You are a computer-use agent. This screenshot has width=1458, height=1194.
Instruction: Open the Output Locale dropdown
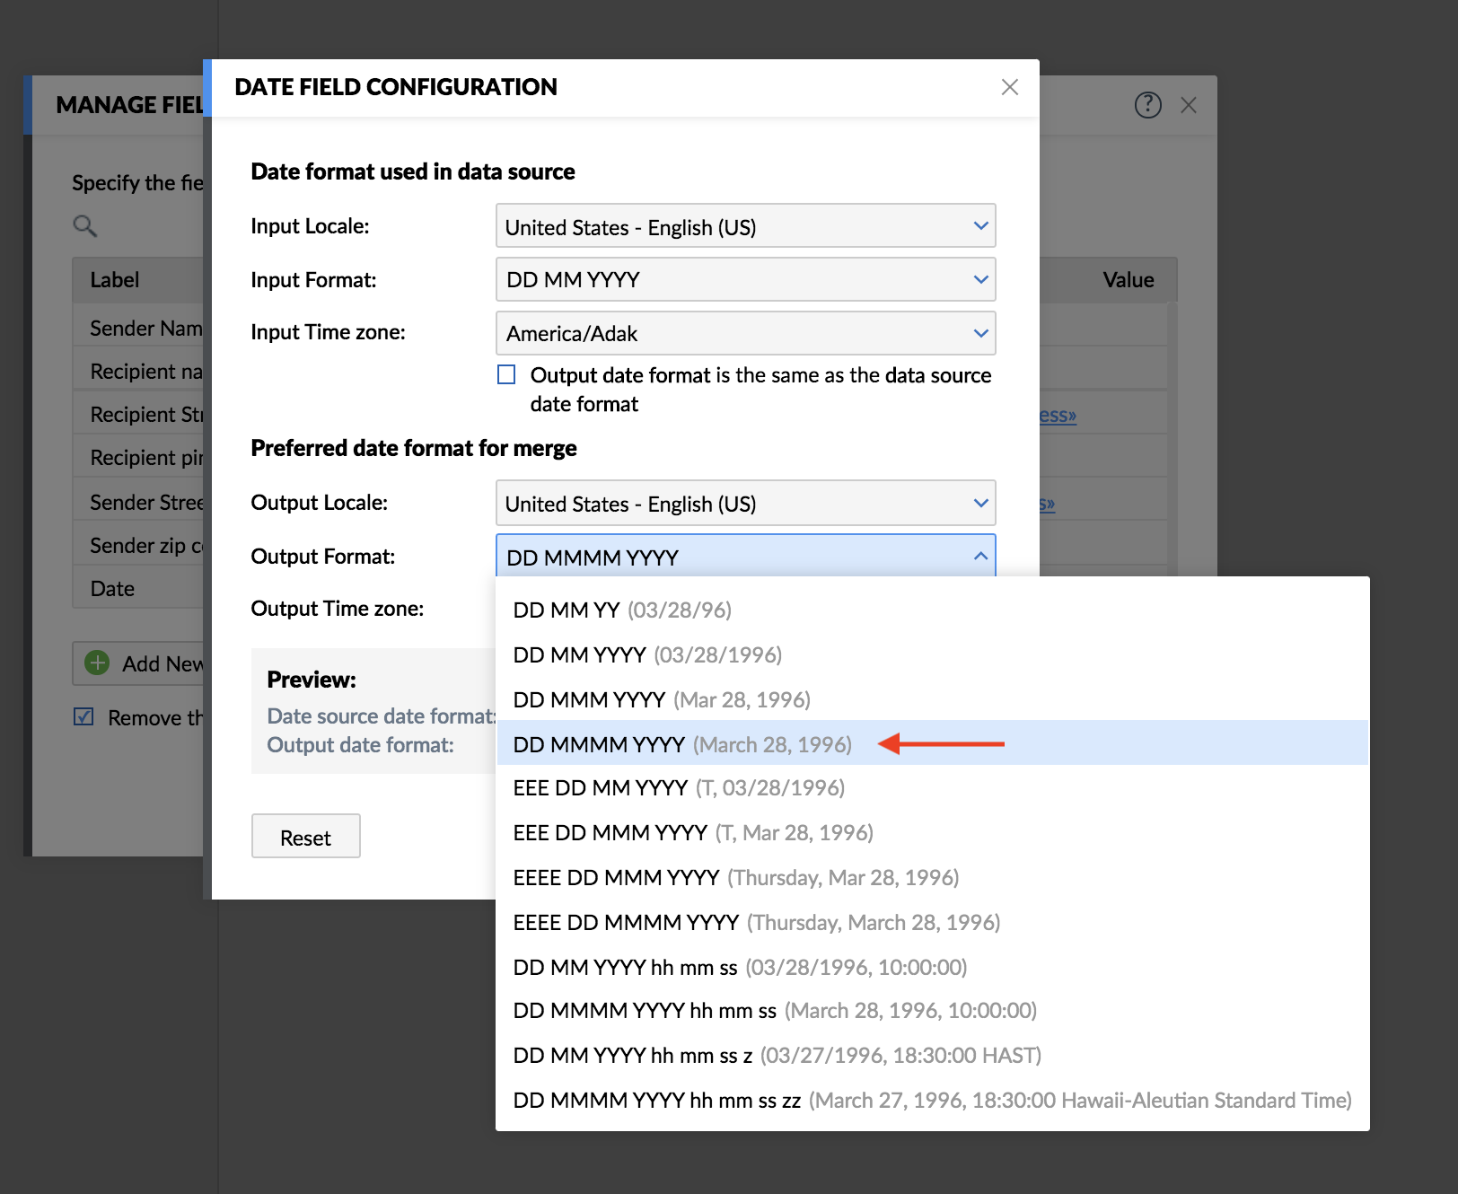(745, 504)
